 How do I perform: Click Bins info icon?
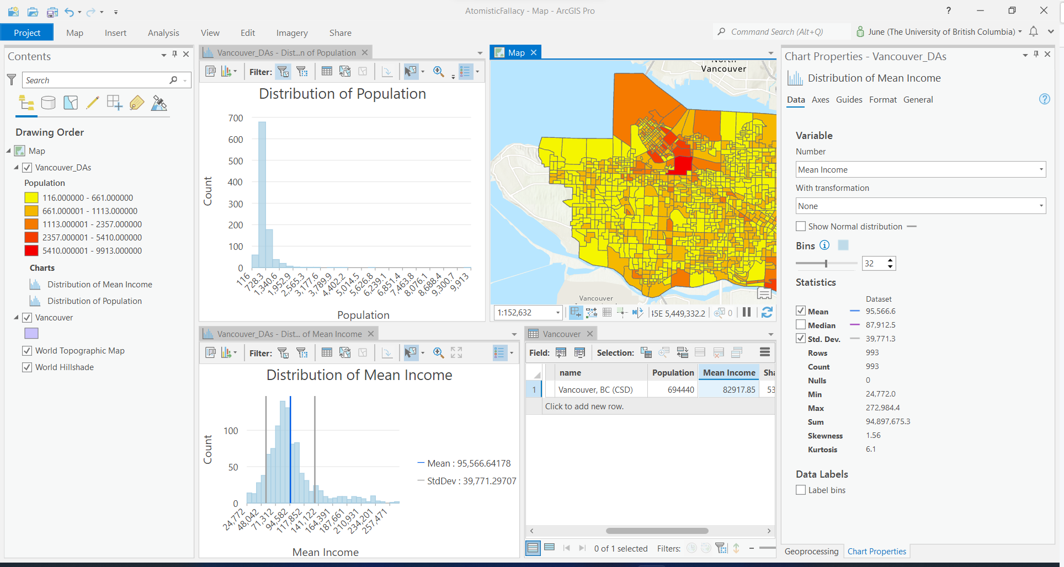[824, 245]
